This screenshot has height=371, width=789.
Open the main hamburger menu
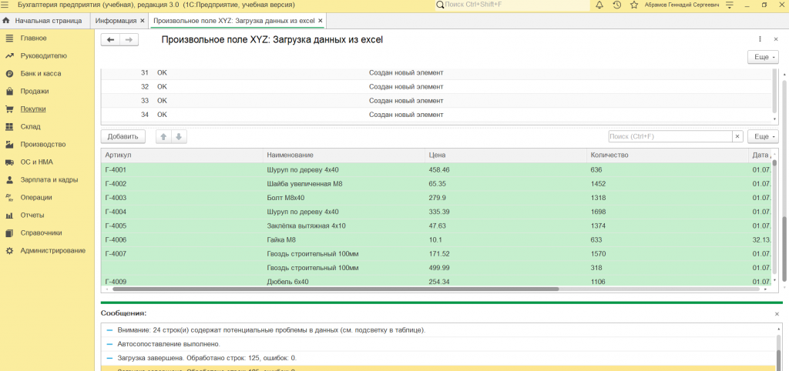coord(5,5)
